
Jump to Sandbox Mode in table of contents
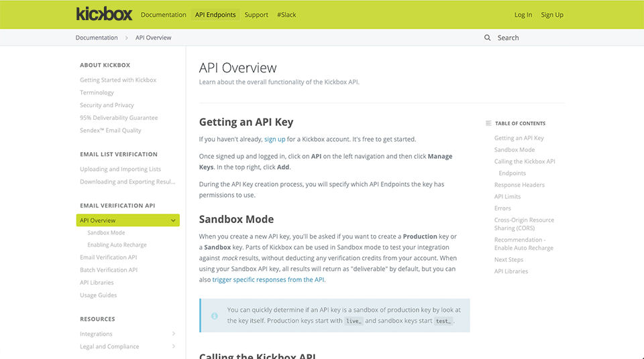coord(515,150)
